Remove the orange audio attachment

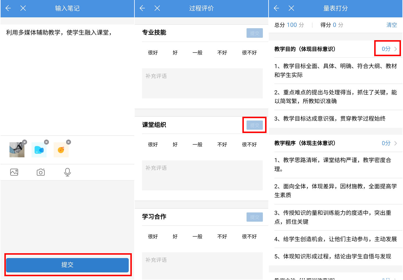pyautogui.click(x=69, y=142)
